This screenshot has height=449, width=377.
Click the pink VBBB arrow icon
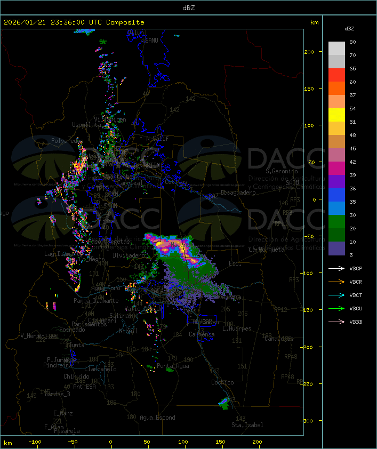coord(336,322)
